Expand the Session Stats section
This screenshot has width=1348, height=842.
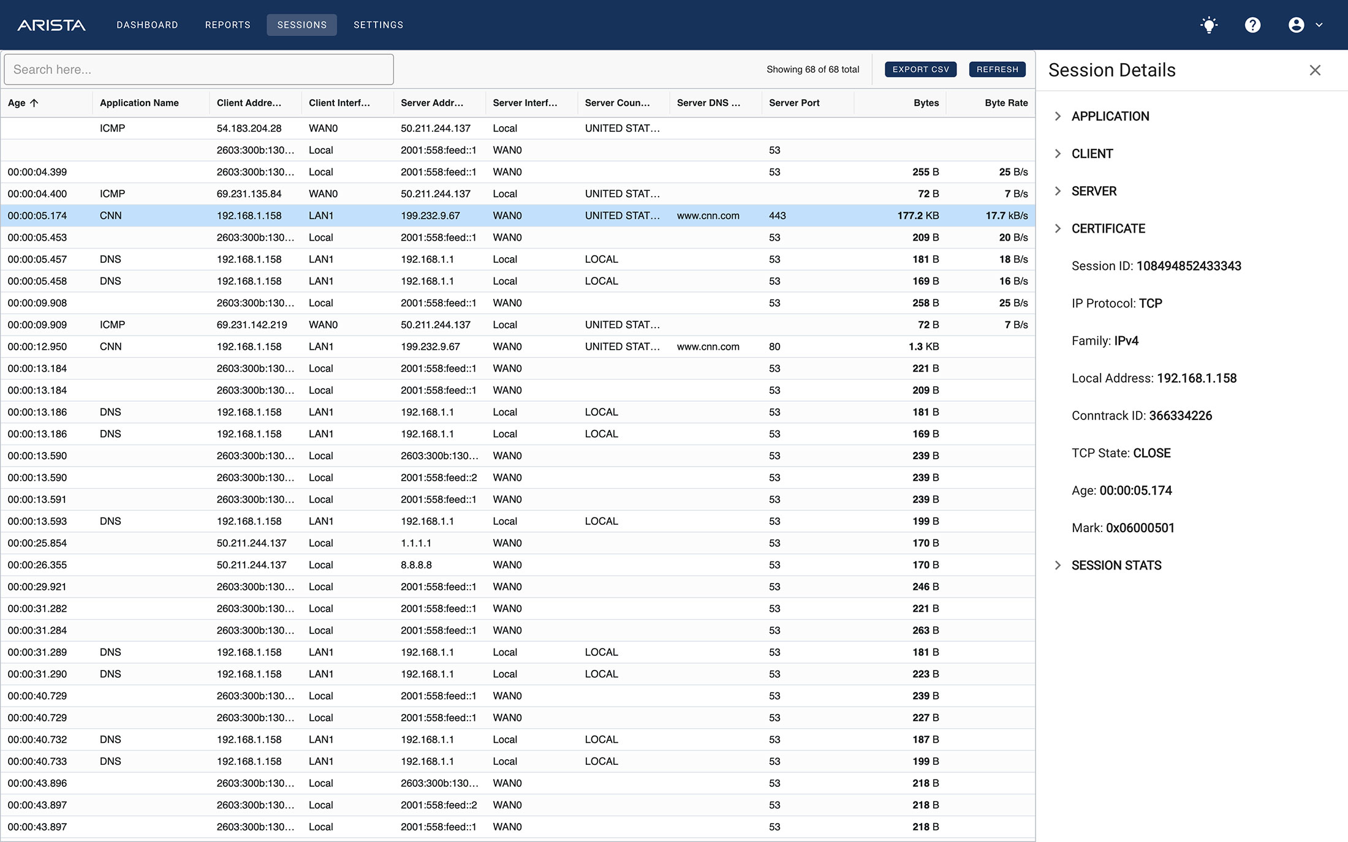click(x=1116, y=565)
